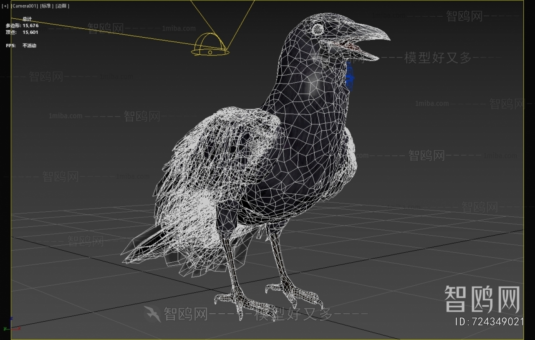The width and height of the screenshot is (535, 340).
Task: Open the [+] viewport general menu
Action: pyautogui.click(x=5, y=6)
